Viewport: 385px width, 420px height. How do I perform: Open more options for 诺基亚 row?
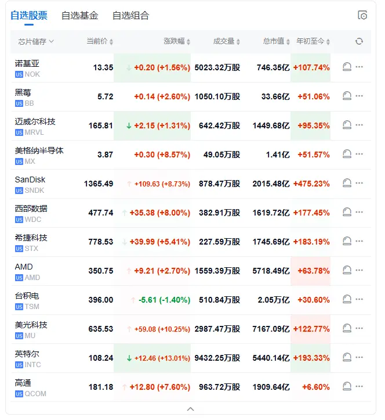pyautogui.click(x=359, y=67)
